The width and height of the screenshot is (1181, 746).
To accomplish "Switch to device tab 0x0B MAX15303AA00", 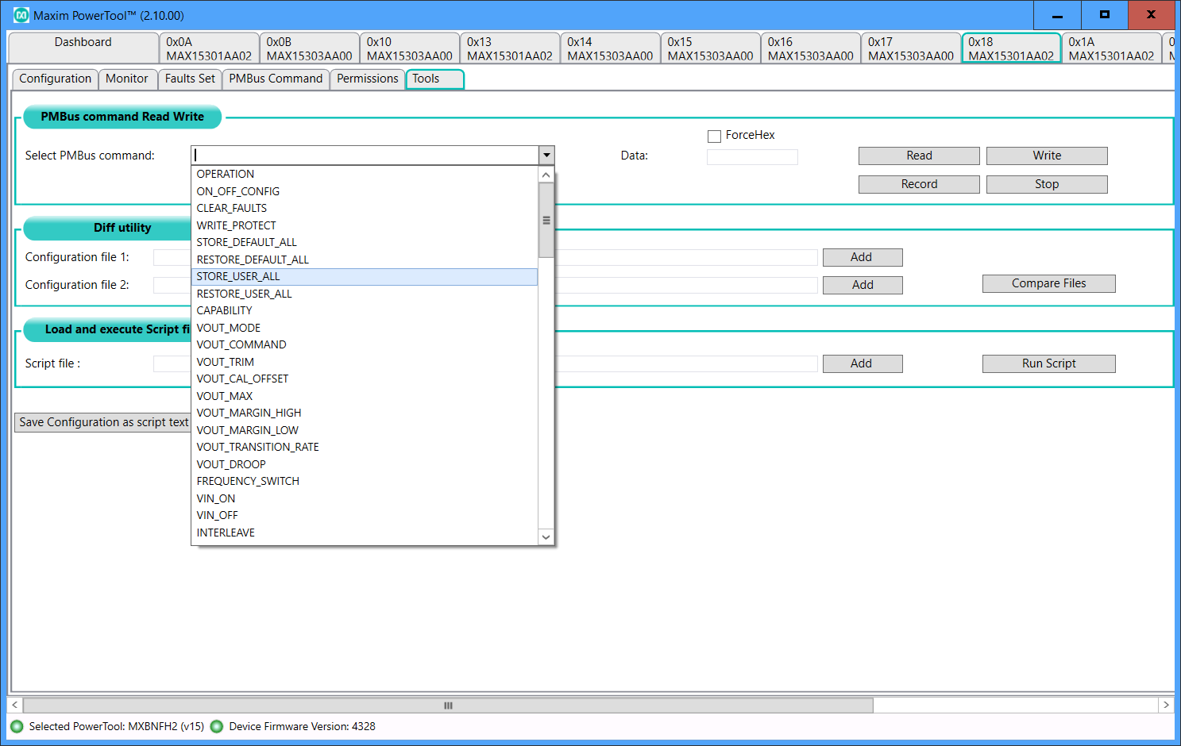I will tap(309, 48).
